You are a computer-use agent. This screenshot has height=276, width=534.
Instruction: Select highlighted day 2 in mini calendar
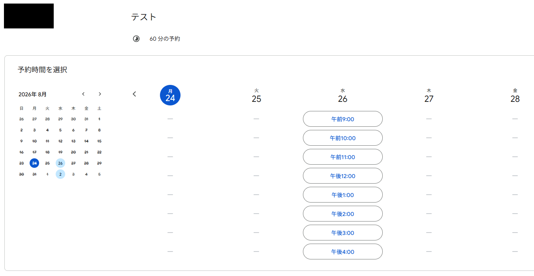60,174
